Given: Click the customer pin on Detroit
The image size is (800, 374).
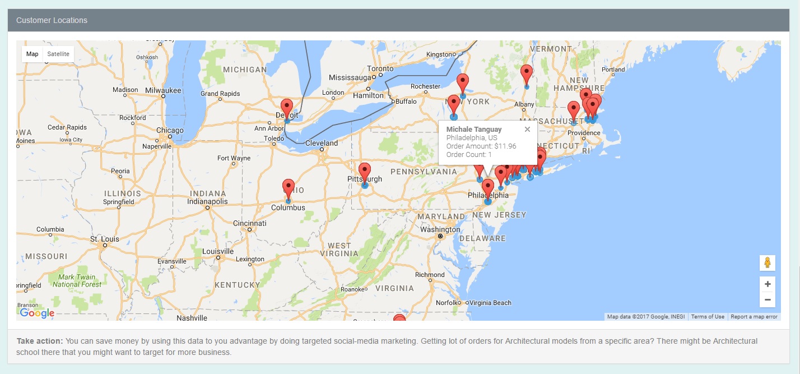Looking at the screenshot, I should click(287, 110).
